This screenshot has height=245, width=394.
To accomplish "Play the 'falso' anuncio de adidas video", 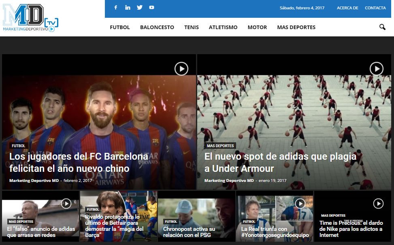I will click(66, 204).
